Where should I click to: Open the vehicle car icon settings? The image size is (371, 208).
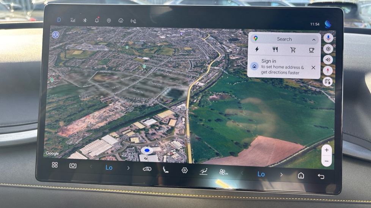click(147, 169)
